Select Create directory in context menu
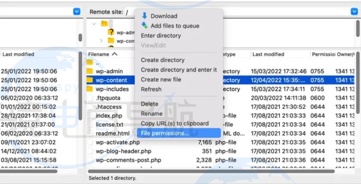This screenshot has width=361, height=184. coord(162,60)
